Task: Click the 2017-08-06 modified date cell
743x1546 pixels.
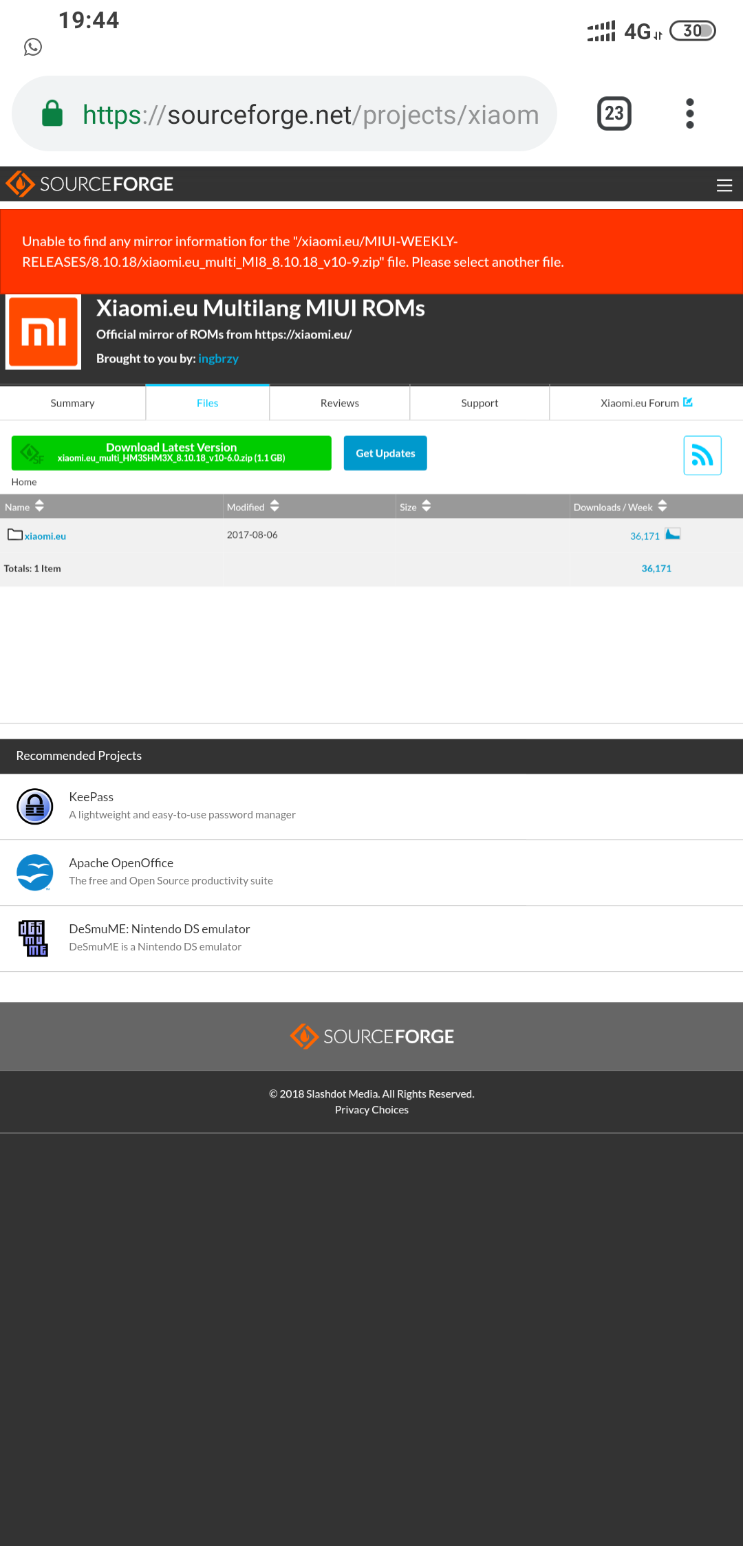Action: tap(252, 534)
